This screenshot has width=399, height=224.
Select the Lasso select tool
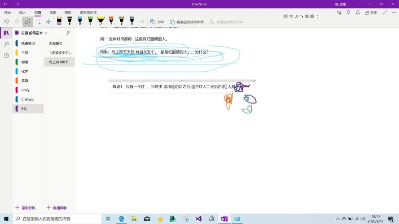coord(38,22)
